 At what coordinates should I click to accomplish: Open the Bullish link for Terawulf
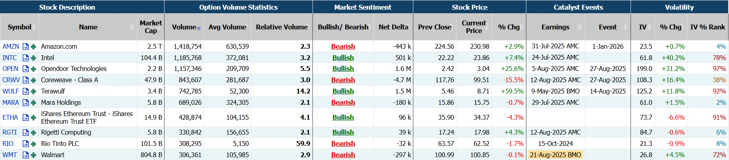pyautogui.click(x=343, y=91)
